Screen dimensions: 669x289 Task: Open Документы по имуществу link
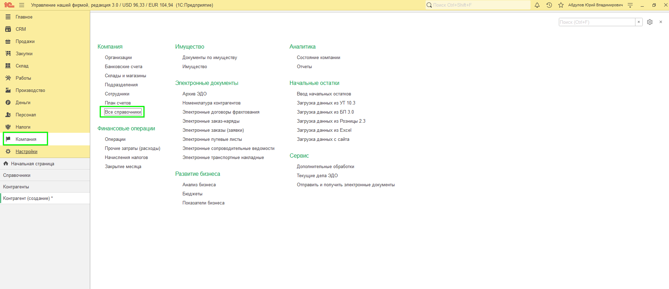(210, 57)
